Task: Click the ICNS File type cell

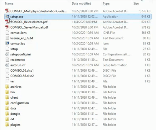Action: 109,33
